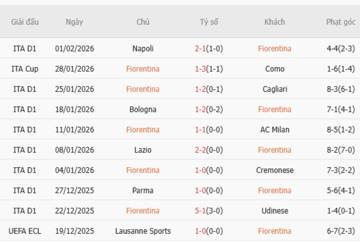Select the 'Giải đấu' column header
Screen dimensions: 360x242
[25, 22]
